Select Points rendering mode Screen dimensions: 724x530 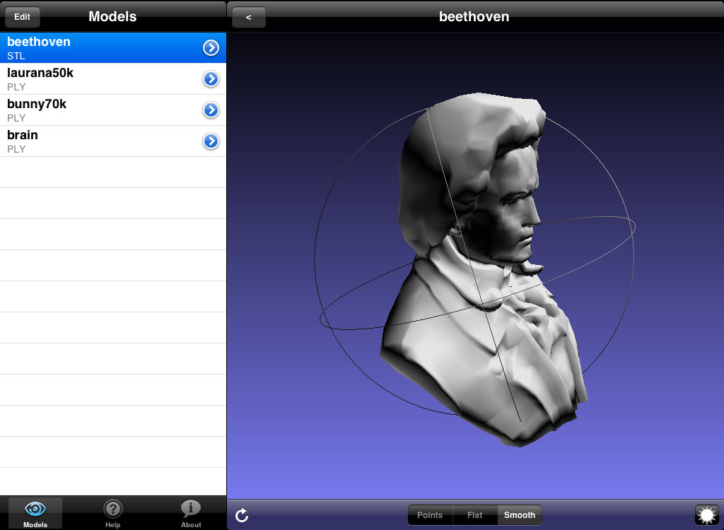click(430, 514)
